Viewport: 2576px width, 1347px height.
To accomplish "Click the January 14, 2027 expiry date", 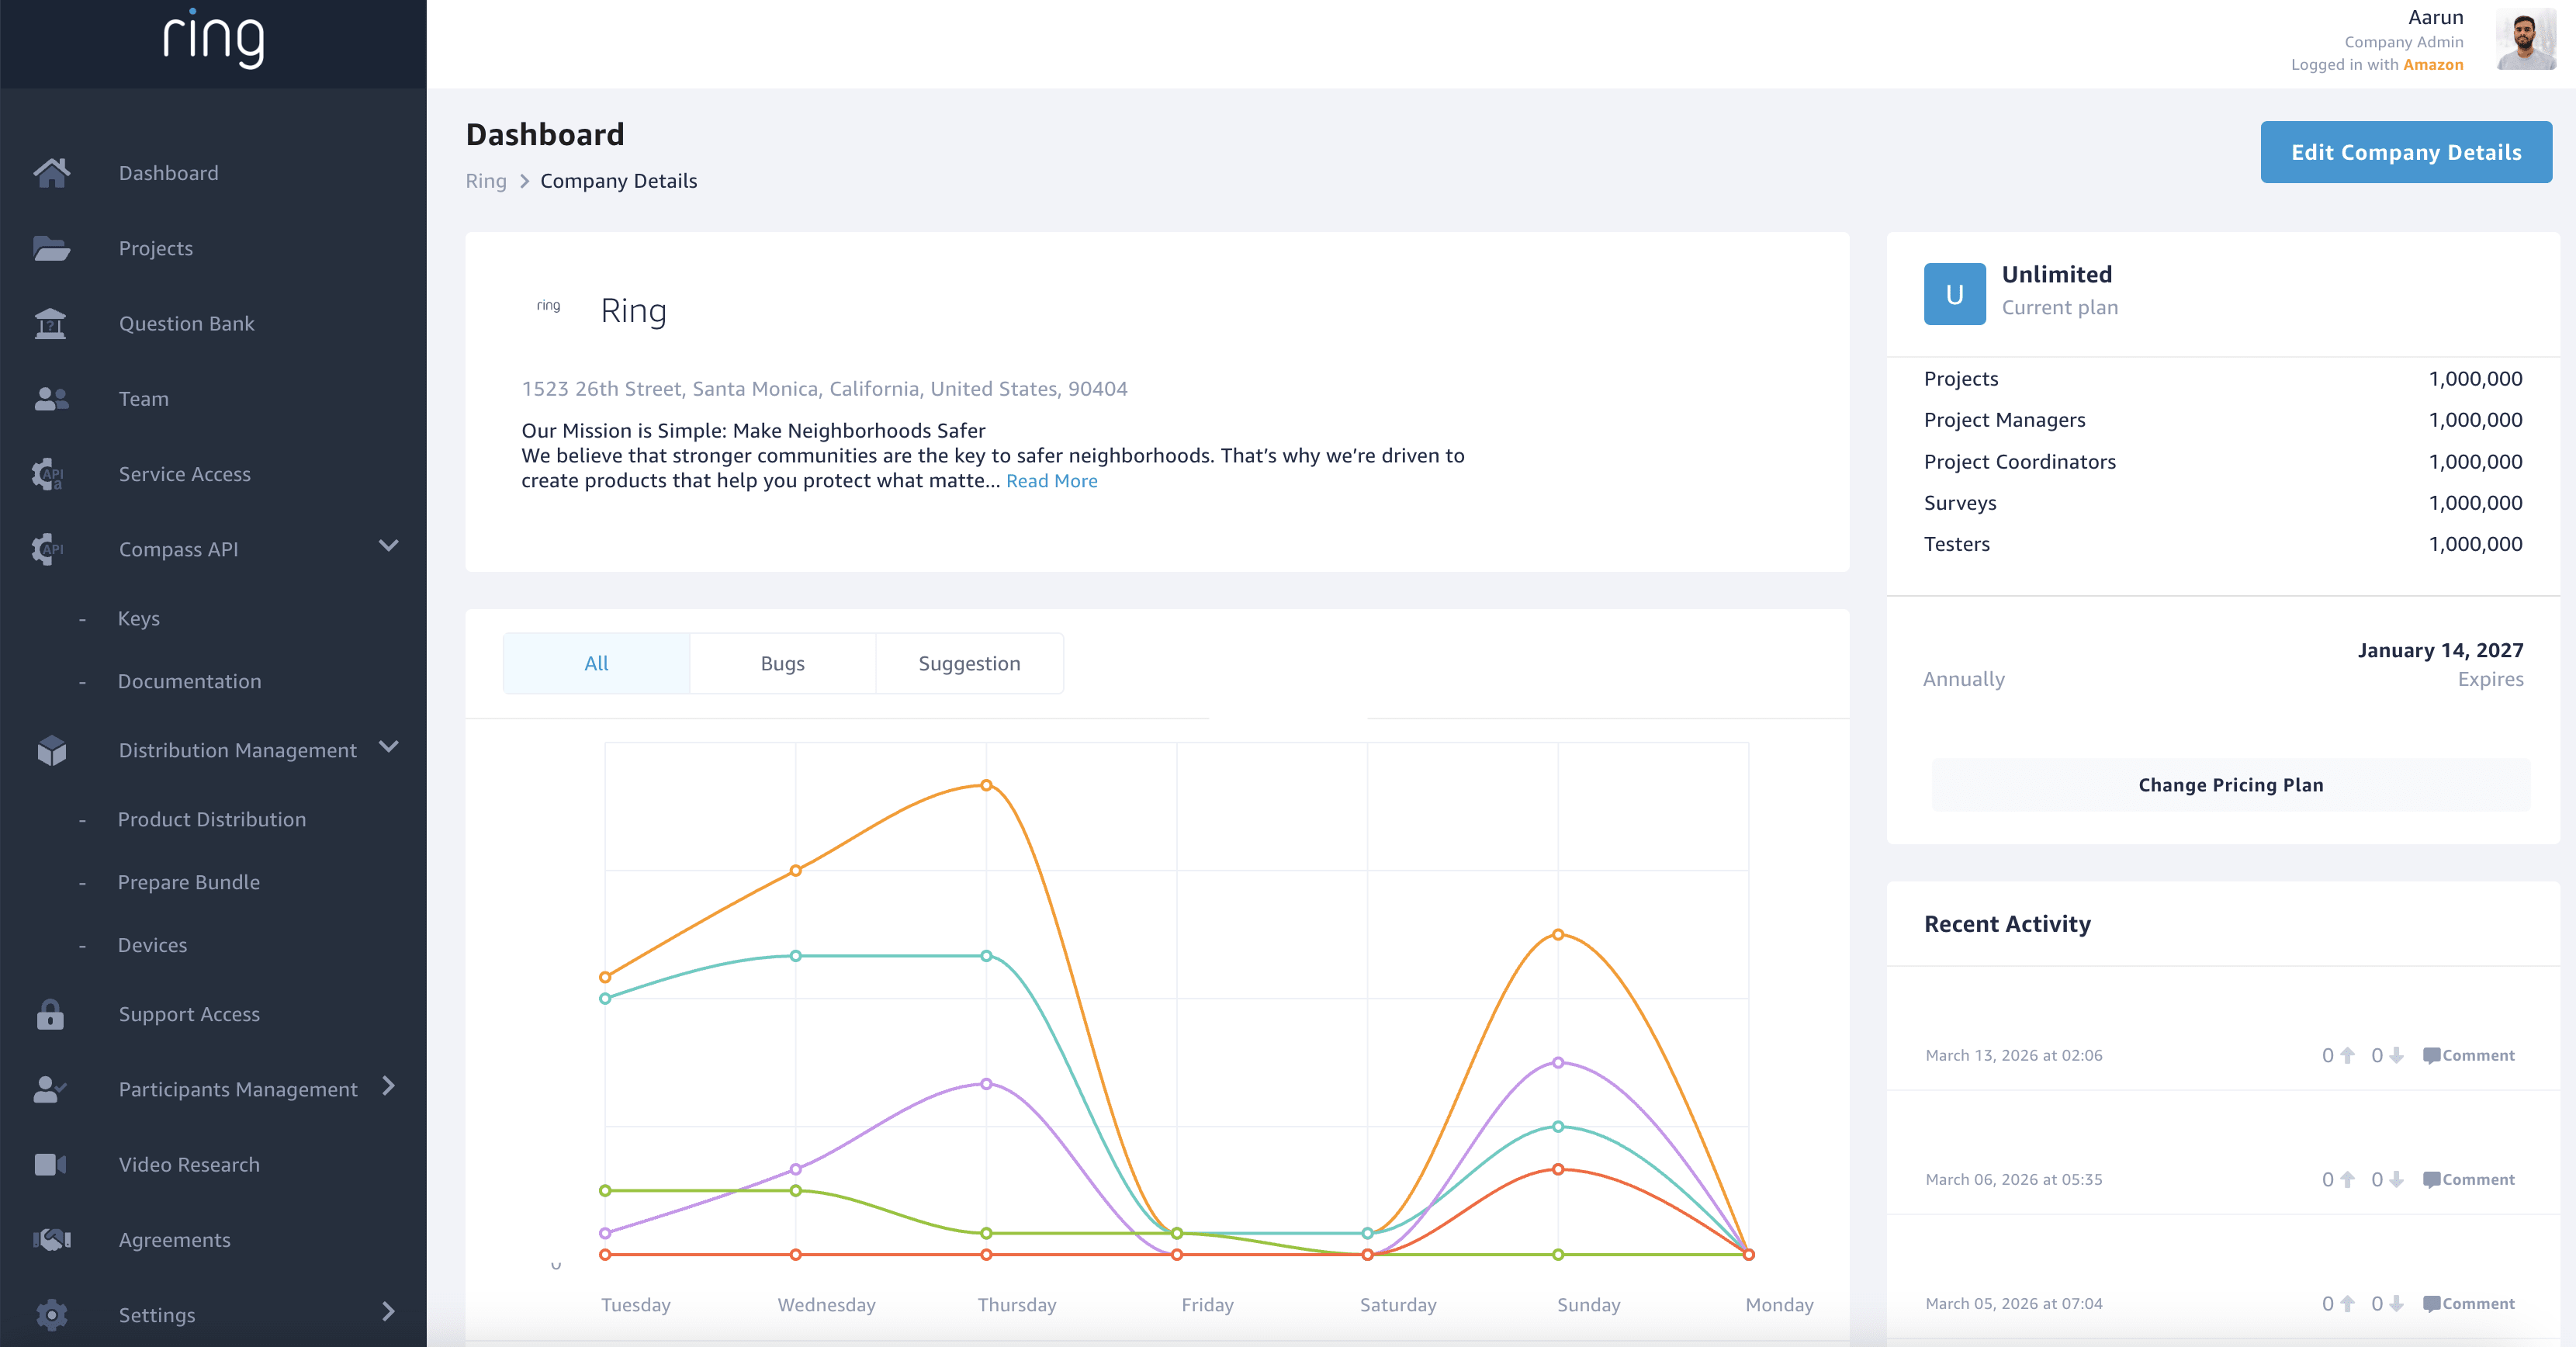I will coord(2440,650).
